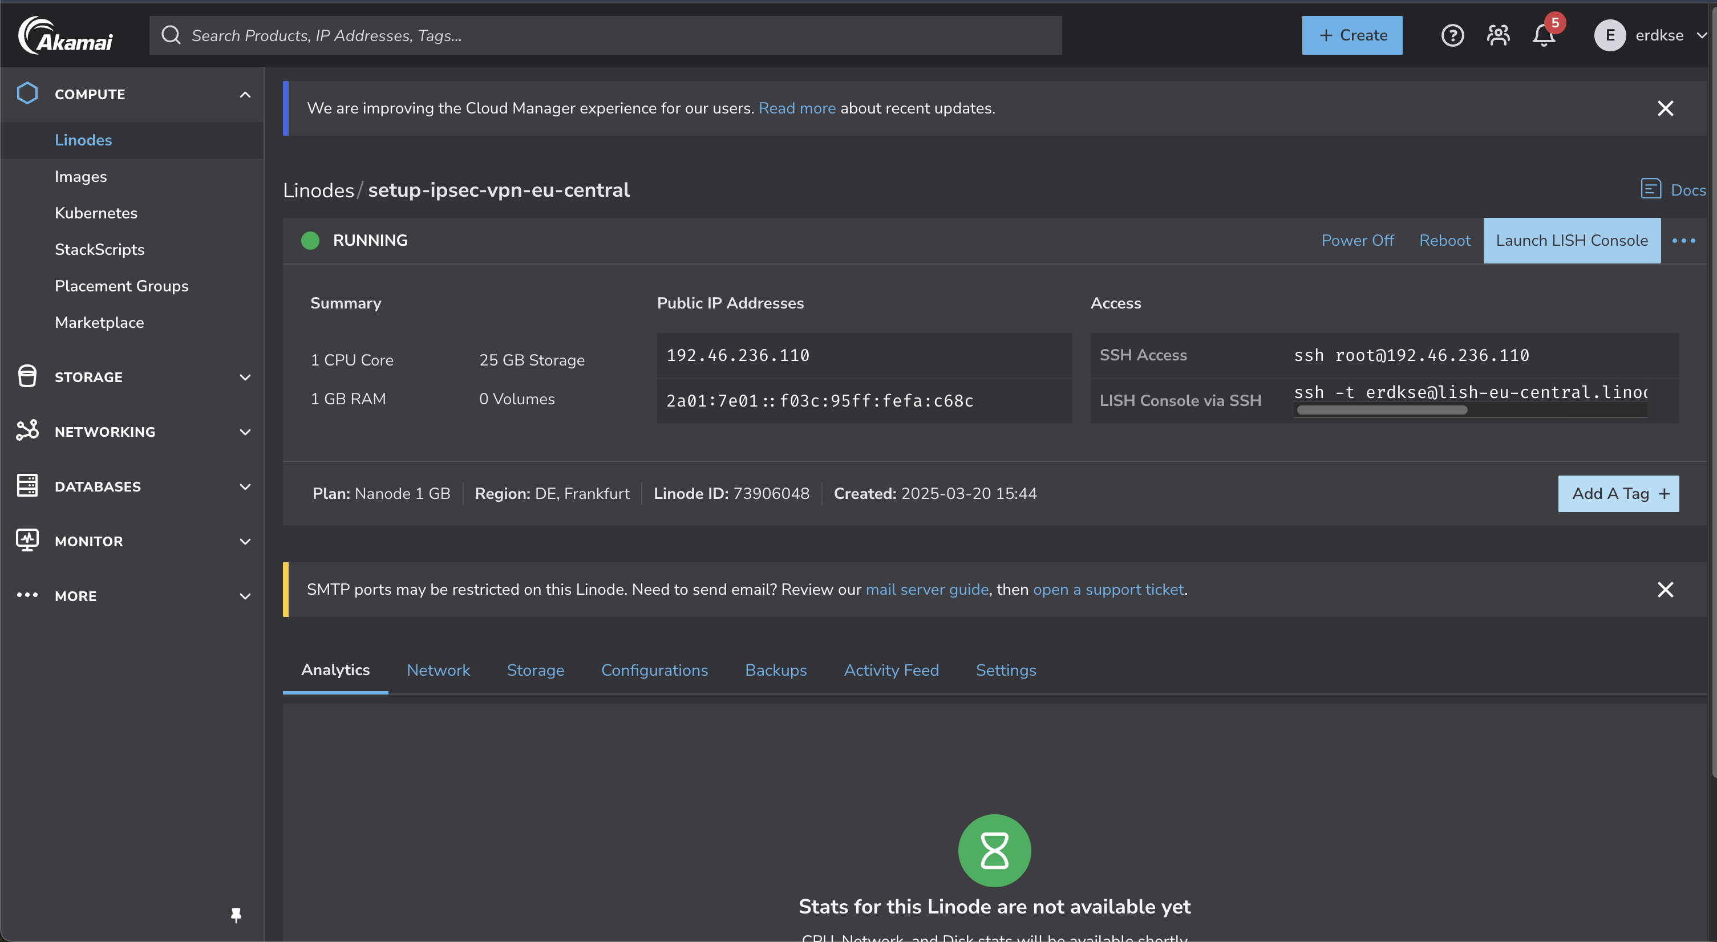Click the community people icon in header

pos(1498,35)
